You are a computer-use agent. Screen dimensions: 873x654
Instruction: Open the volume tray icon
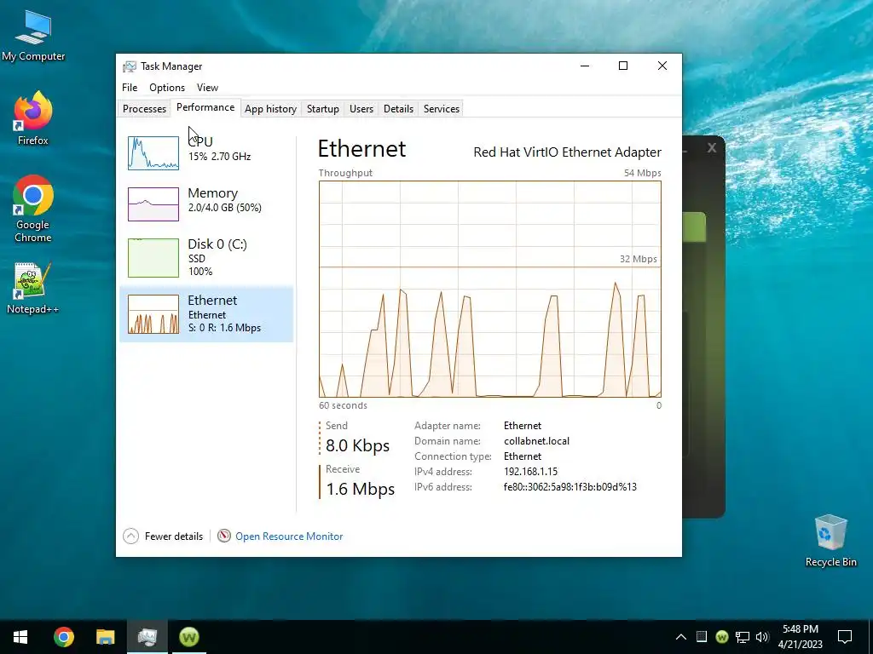(762, 637)
